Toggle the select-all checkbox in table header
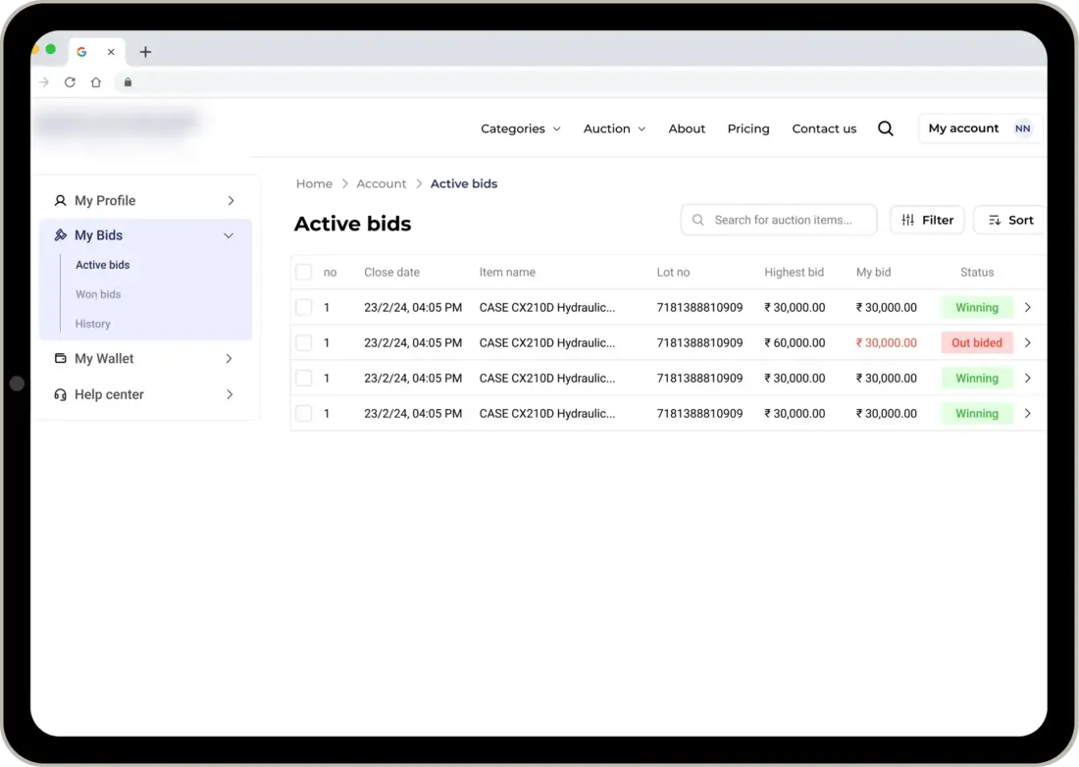The height and width of the screenshot is (767, 1079). coord(303,272)
